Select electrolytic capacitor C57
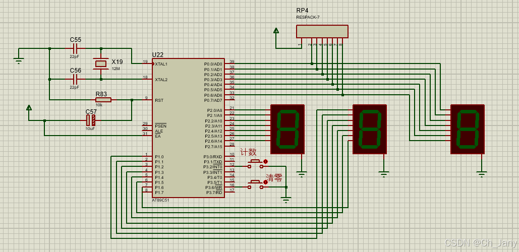Image resolution: width=519 pixels, height=252 pixels. pos(91,120)
